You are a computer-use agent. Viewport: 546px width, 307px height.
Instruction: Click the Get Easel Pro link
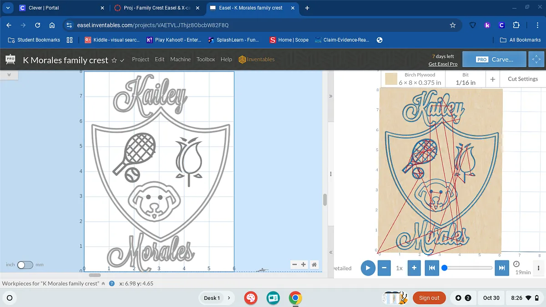tap(443, 64)
